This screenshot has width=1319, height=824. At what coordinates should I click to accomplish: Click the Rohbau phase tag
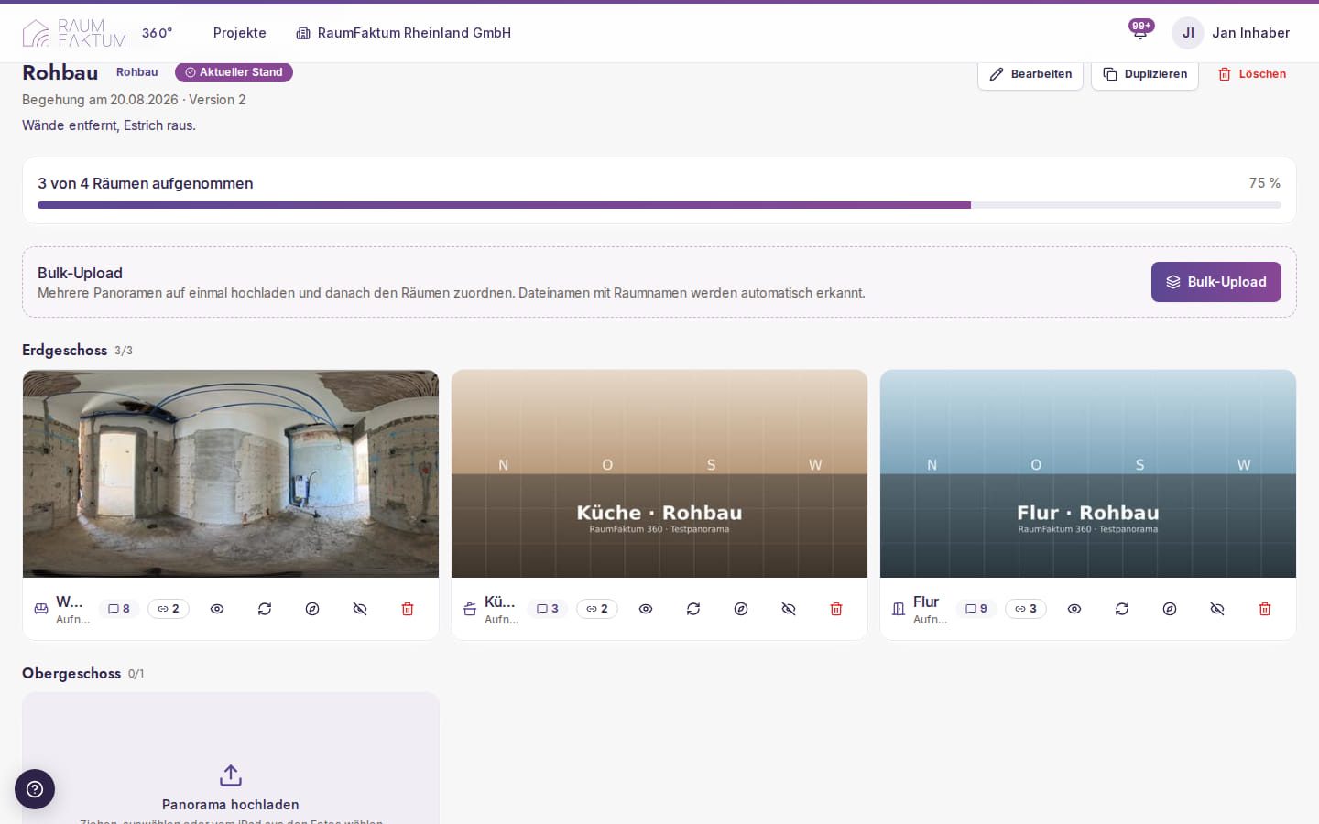tap(136, 72)
